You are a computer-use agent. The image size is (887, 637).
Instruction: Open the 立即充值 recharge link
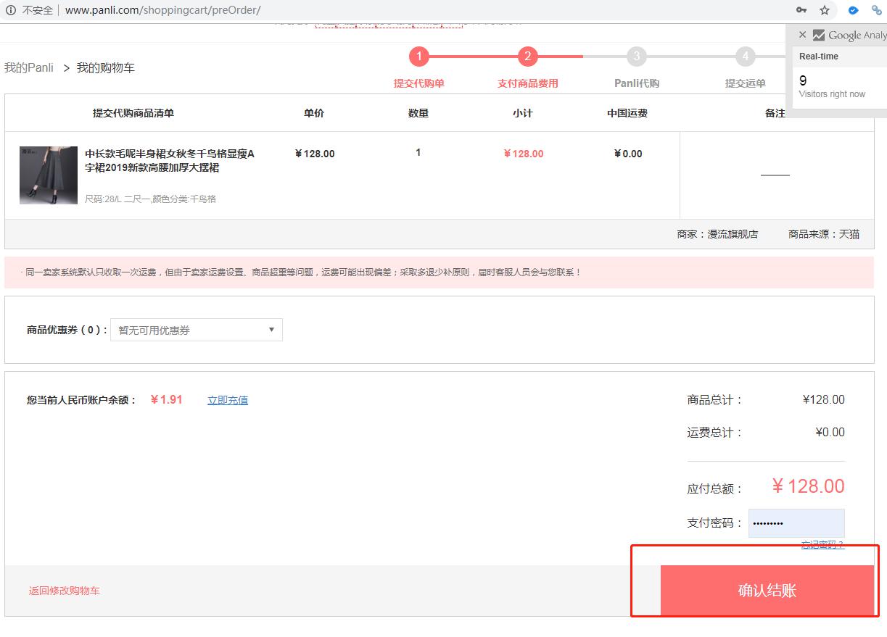pos(227,399)
